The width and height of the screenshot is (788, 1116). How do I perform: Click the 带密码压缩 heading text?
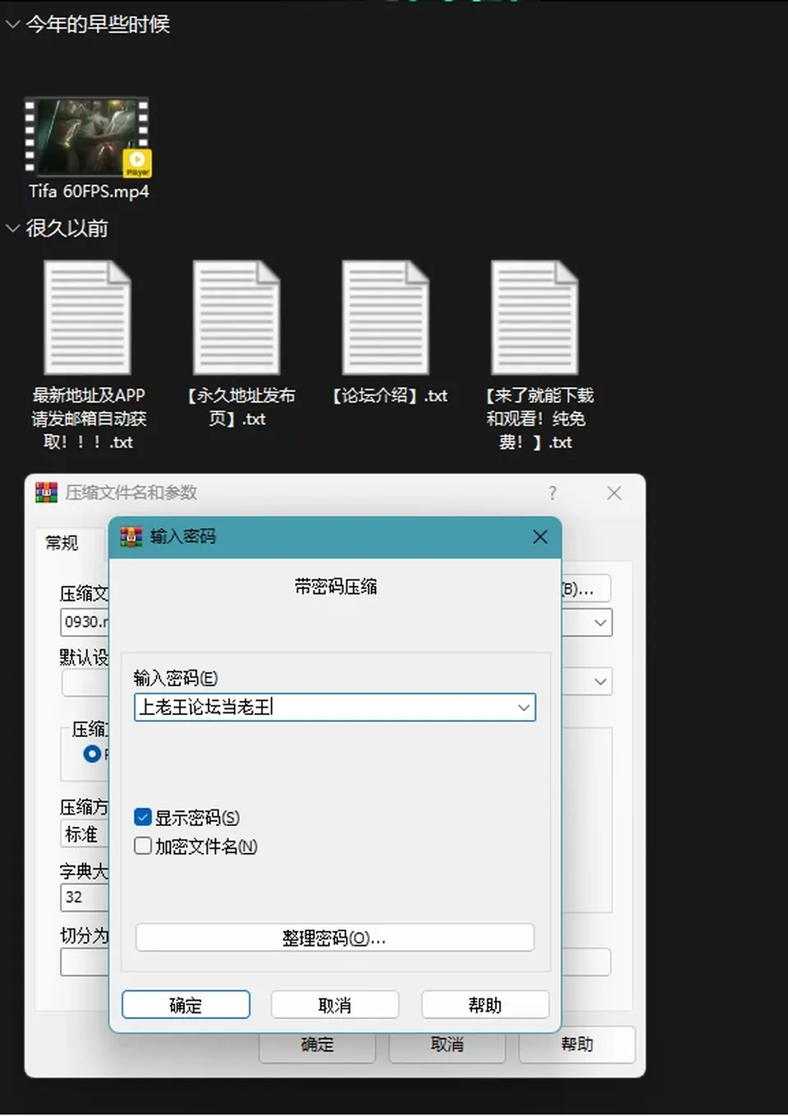336,587
